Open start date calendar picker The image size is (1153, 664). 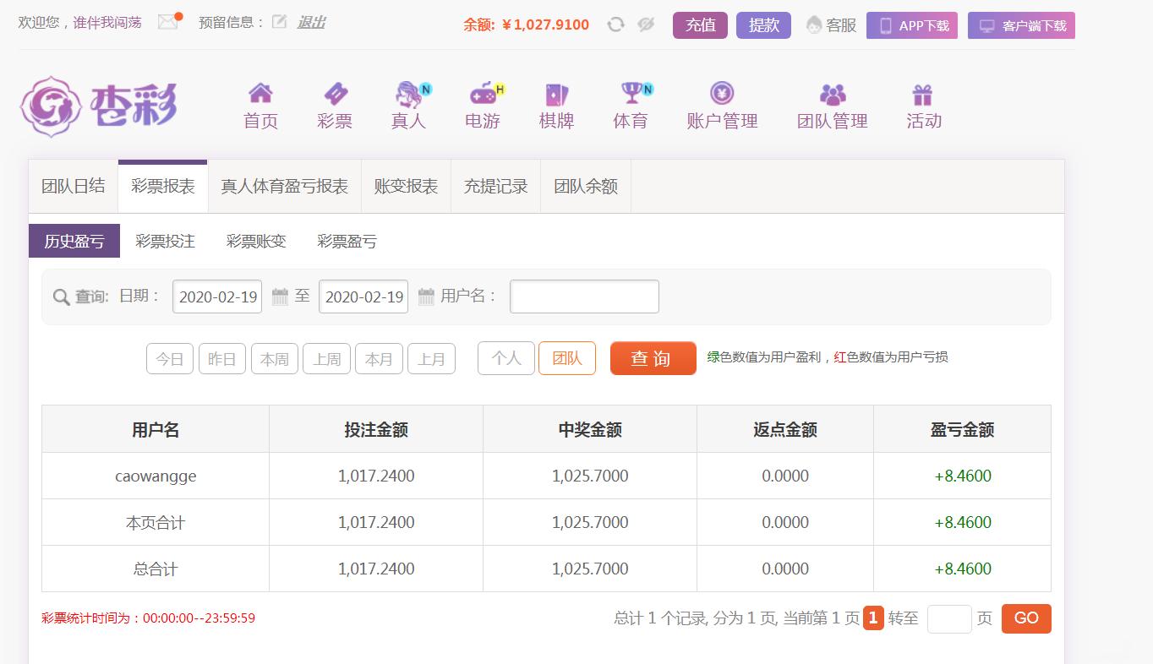(x=280, y=297)
